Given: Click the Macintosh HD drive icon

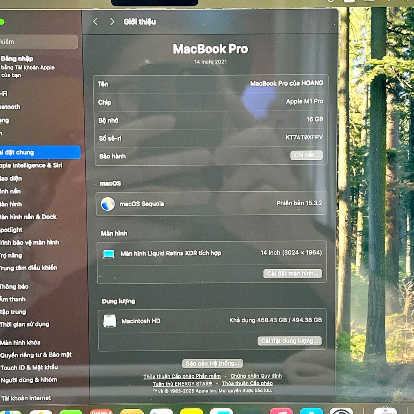Looking at the screenshot, I should click(110, 321).
